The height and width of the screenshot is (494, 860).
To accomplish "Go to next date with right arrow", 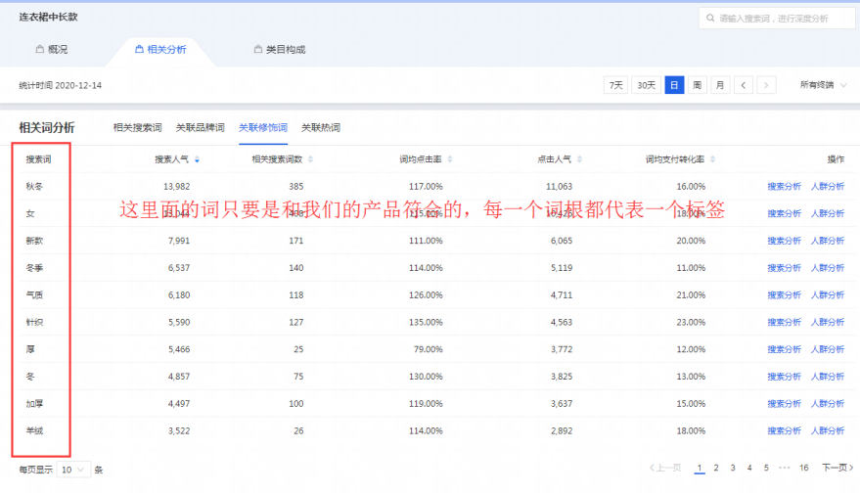I will (766, 85).
